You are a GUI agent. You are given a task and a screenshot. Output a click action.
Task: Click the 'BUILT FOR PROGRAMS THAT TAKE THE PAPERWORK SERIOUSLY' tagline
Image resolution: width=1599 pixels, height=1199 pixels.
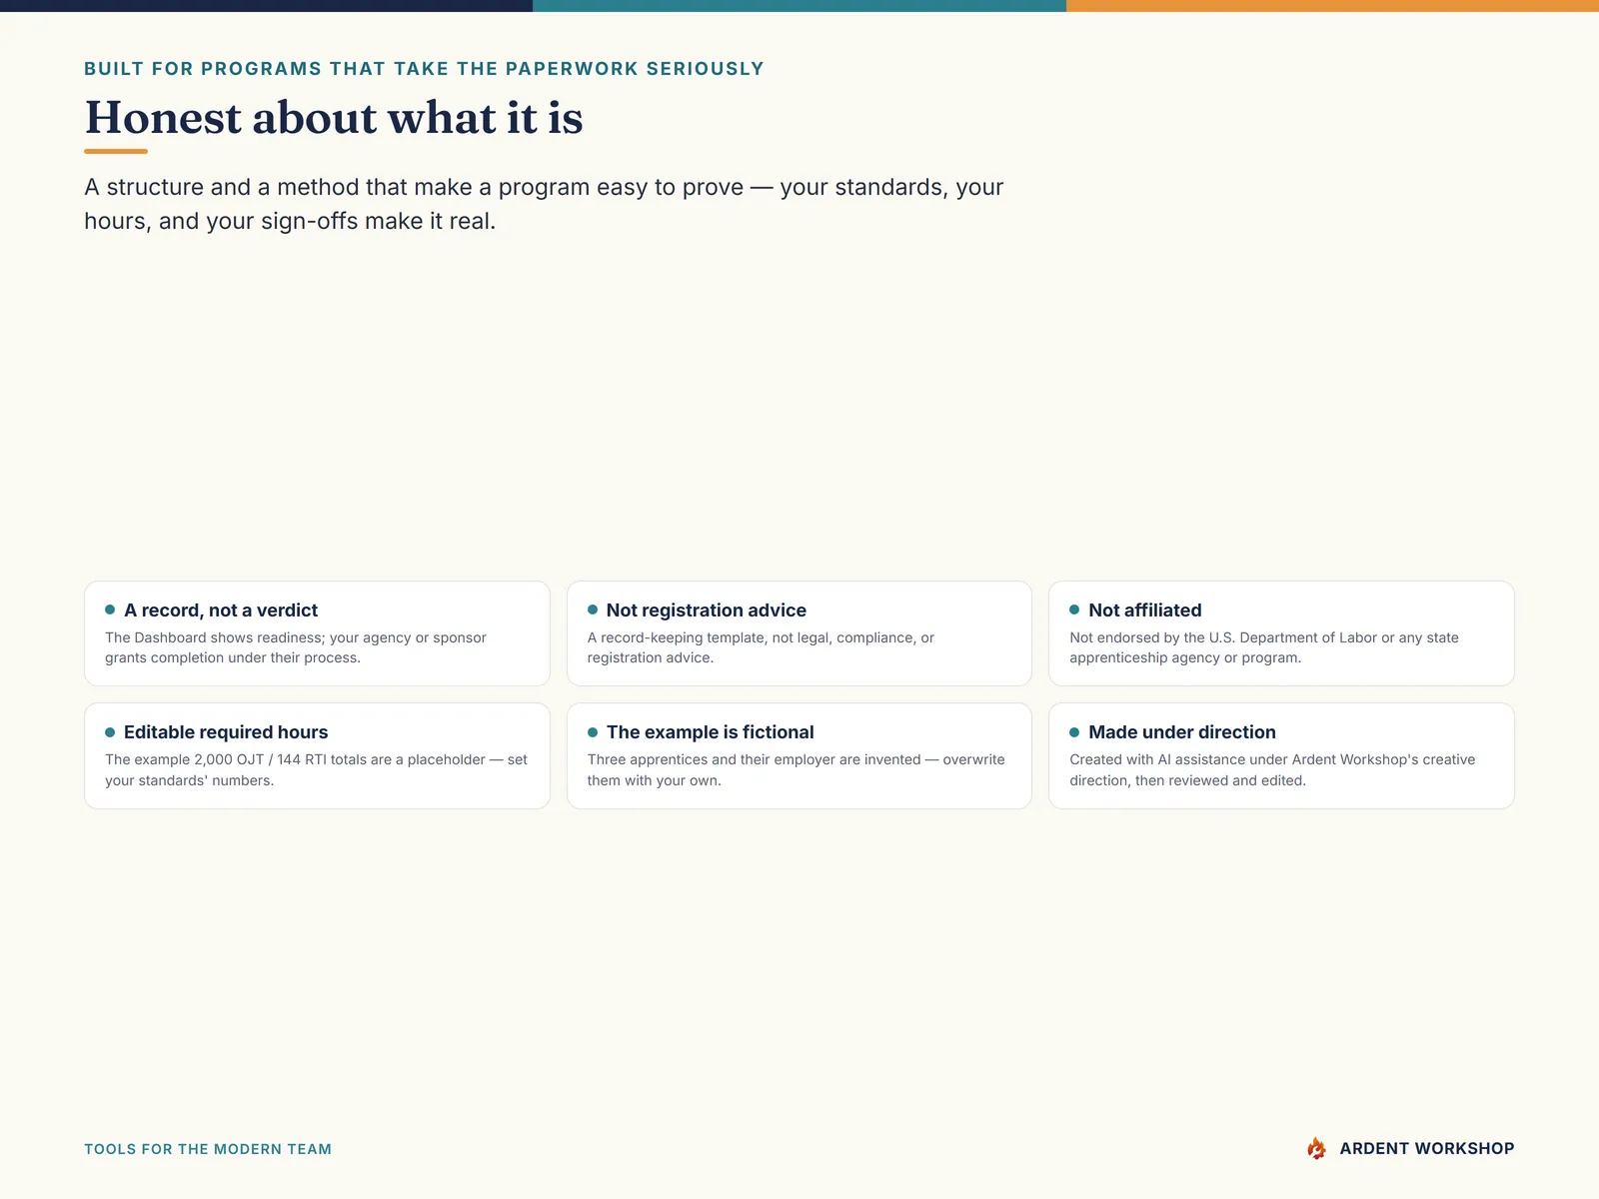tap(424, 69)
